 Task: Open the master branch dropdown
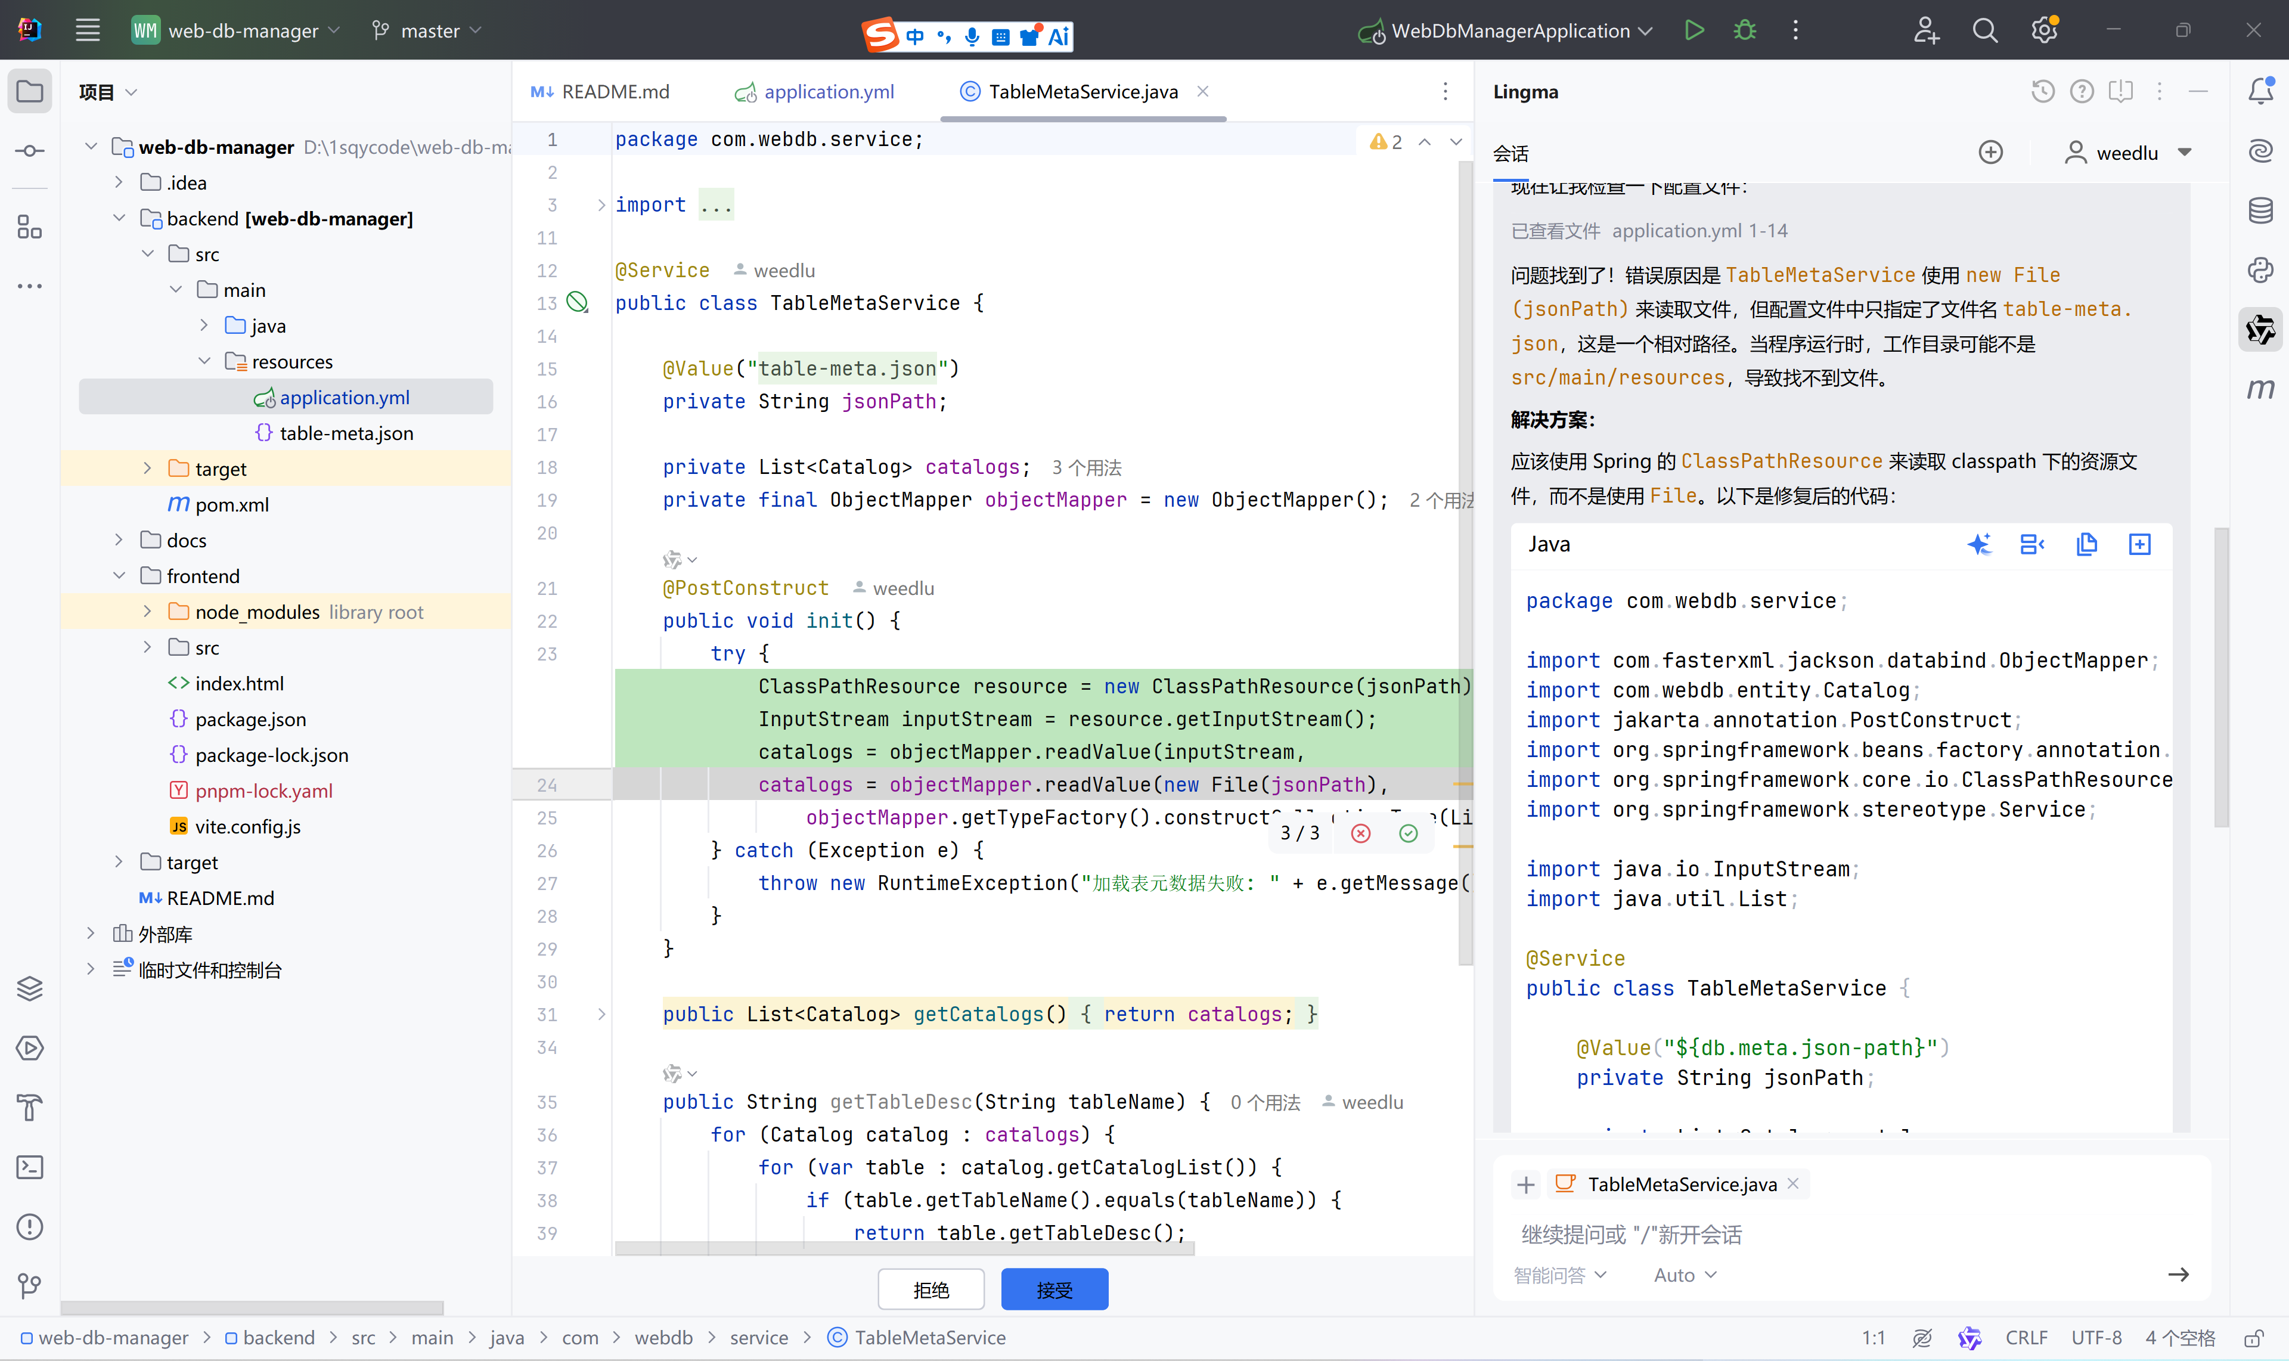click(x=427, y=30)
